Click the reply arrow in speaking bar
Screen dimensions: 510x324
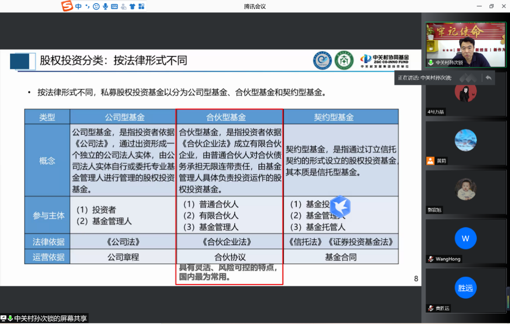(x=488, y=78)
